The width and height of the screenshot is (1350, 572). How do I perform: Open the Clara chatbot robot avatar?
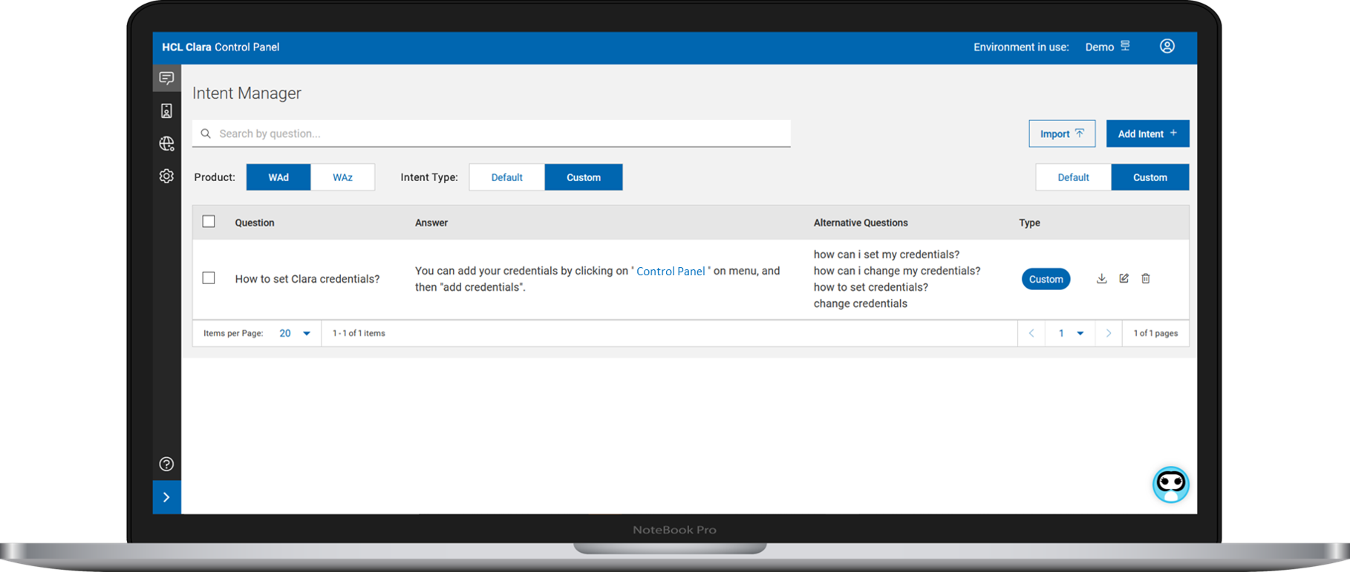pyautogui.click(x=1170, y=484)
